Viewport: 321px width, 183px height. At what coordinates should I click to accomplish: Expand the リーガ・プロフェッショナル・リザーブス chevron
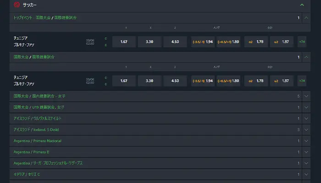306,163
